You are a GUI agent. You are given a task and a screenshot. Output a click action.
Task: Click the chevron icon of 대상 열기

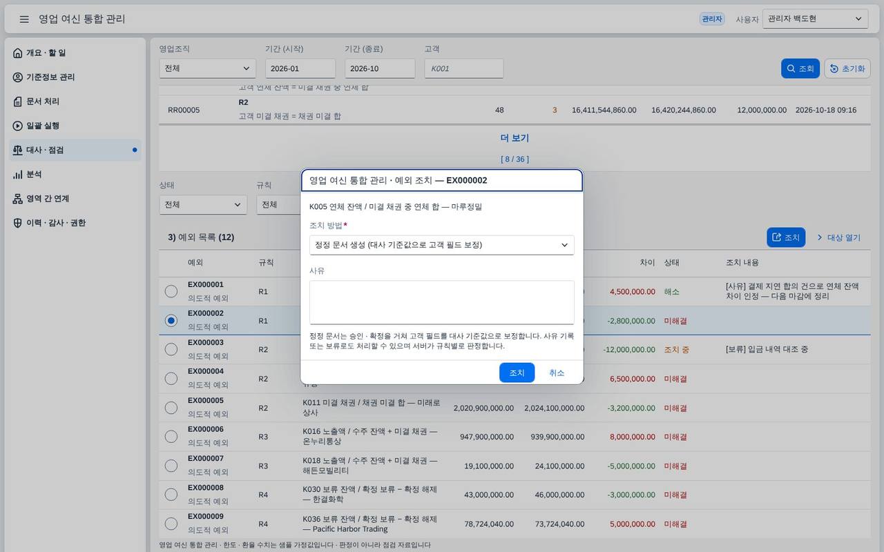tap(820, 237)
